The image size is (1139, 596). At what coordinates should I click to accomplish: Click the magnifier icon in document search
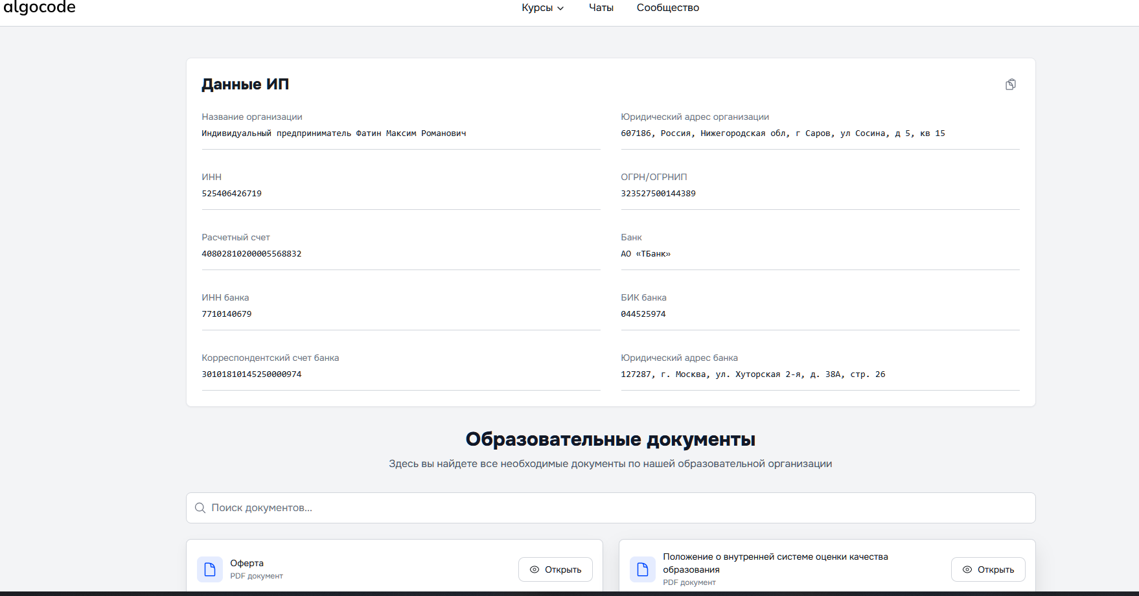coord(200,508)
